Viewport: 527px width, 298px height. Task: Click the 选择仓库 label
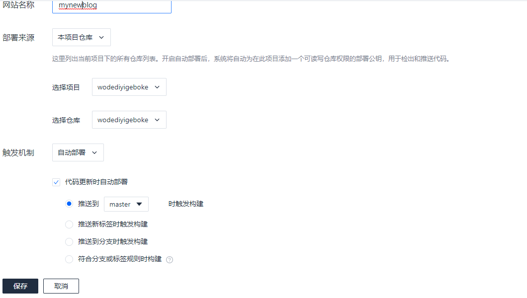tap(66, 120)
